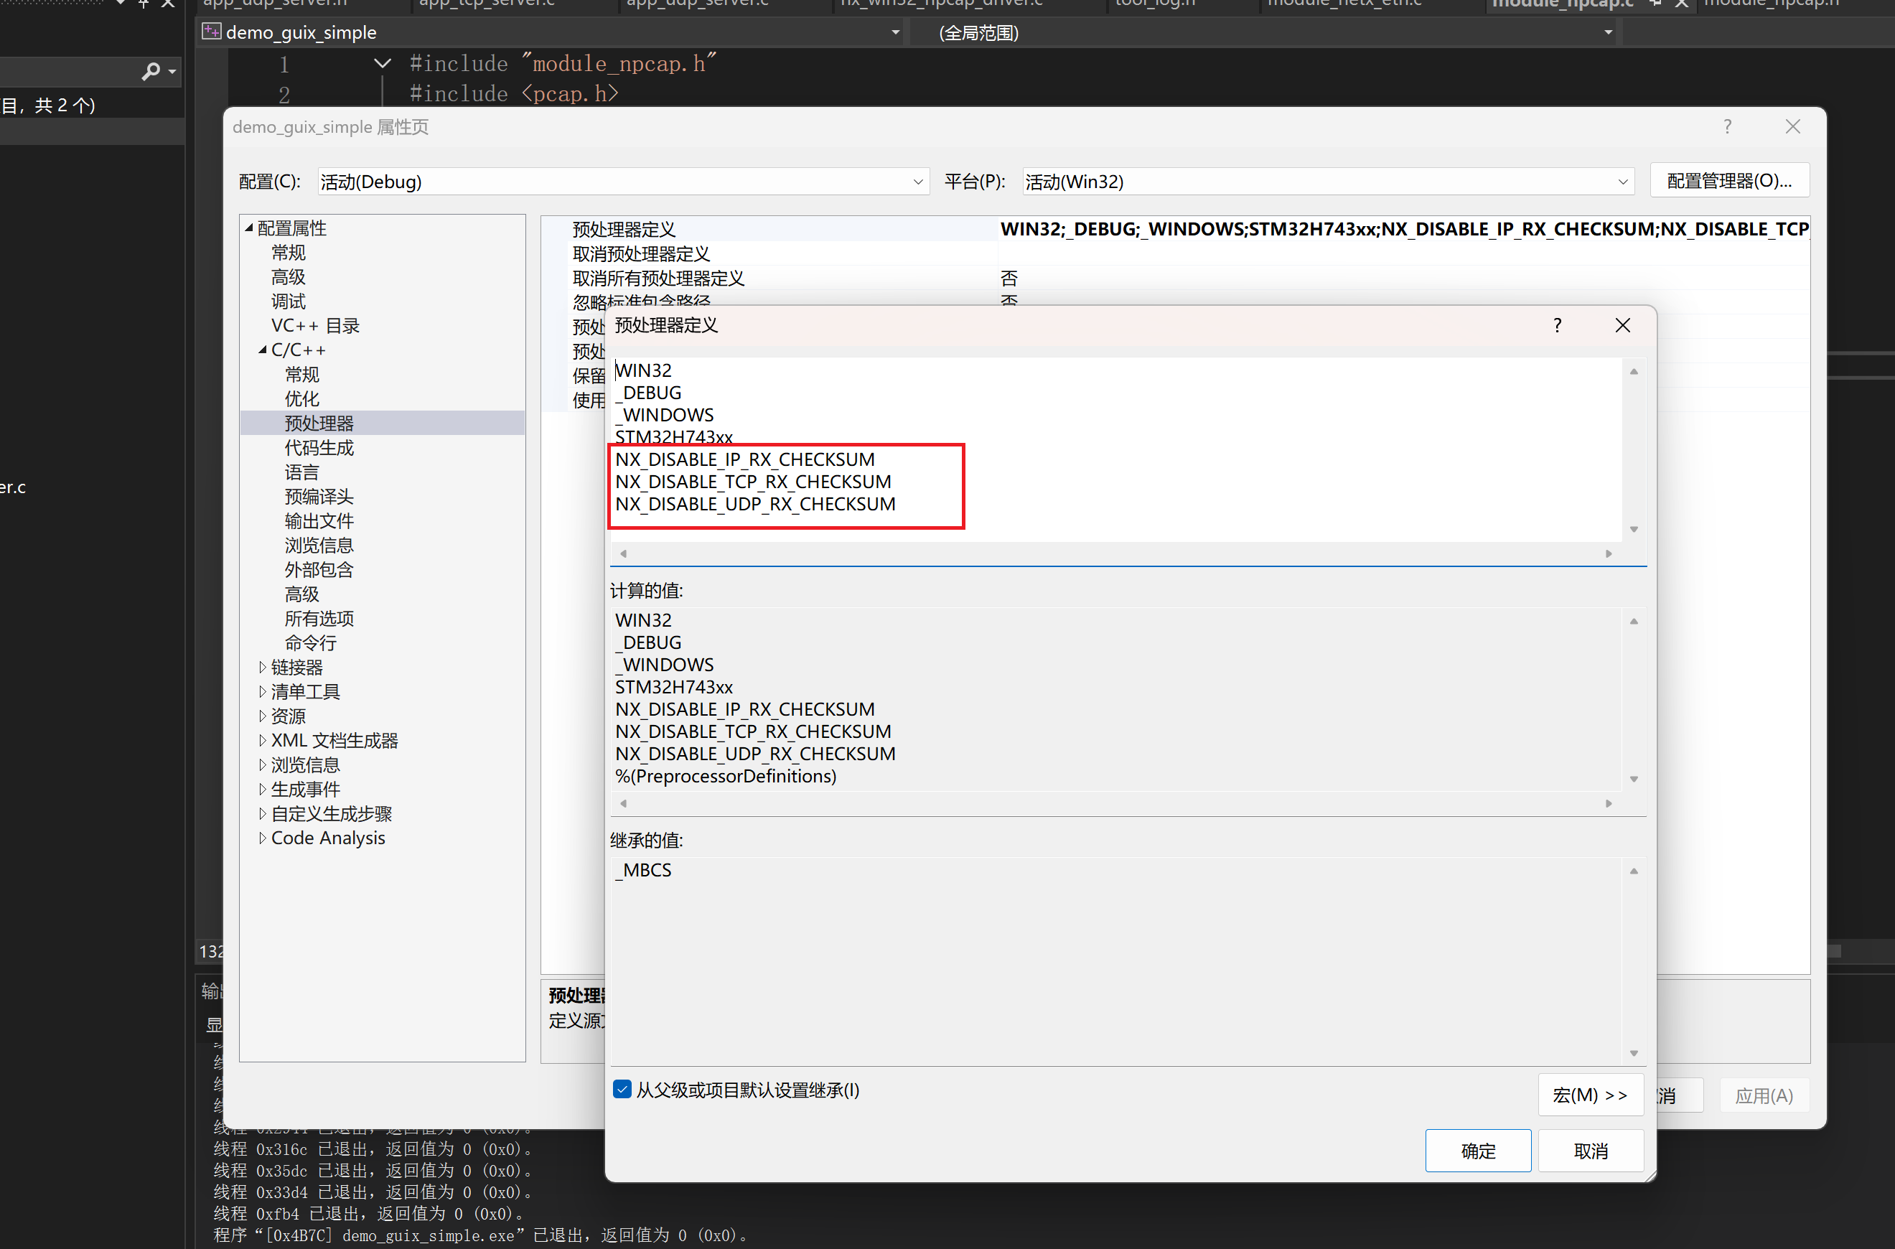Select 代码生成 in the property tree
1895x1249 pixels.
pyautogui.click(x=319, y=448)
